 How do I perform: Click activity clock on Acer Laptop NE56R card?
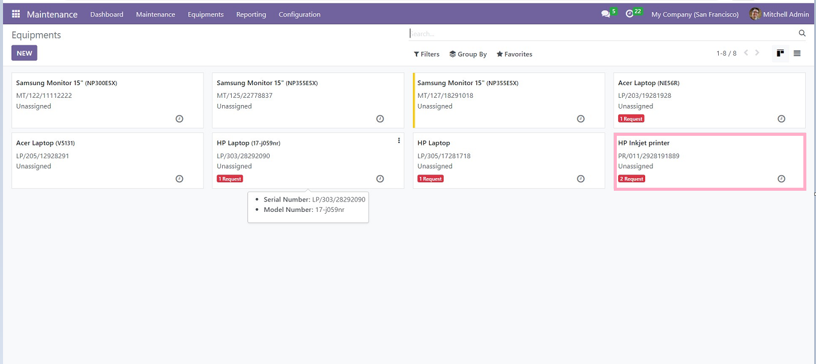point(781,119)
